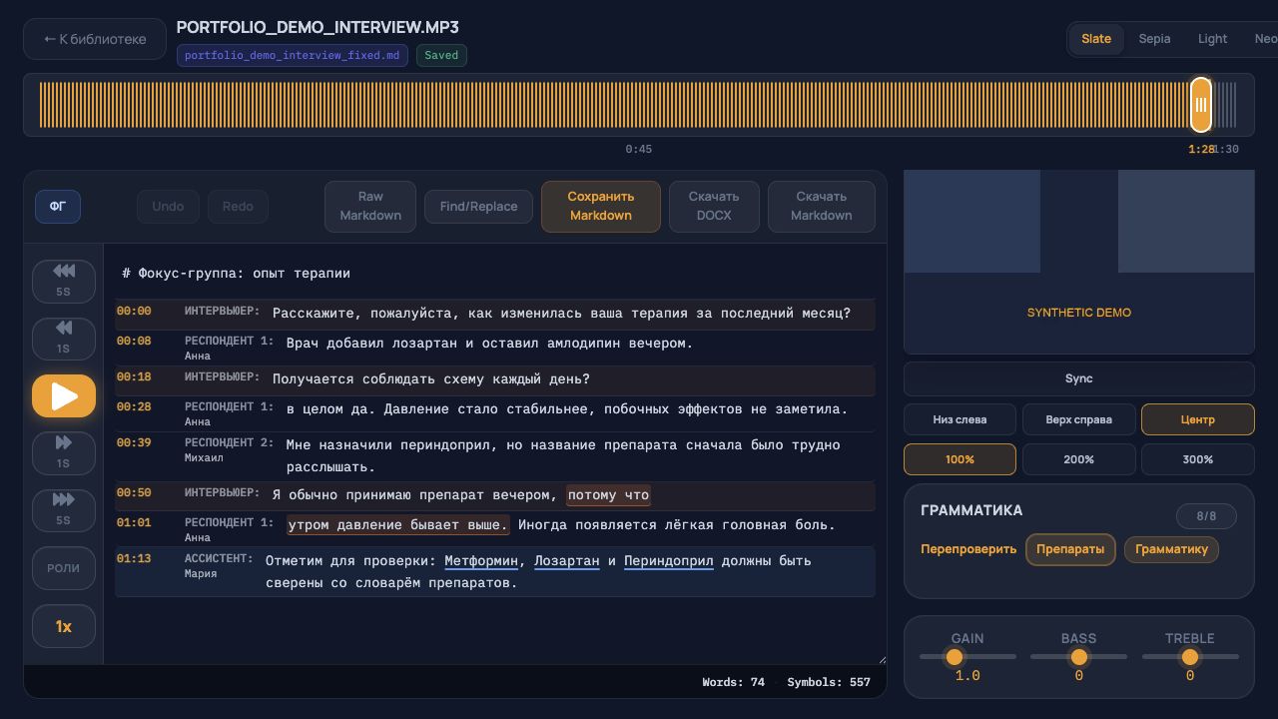The image size is (1278, 719).
Task: Set zoom to 300%
Action: click(1198, 459)
